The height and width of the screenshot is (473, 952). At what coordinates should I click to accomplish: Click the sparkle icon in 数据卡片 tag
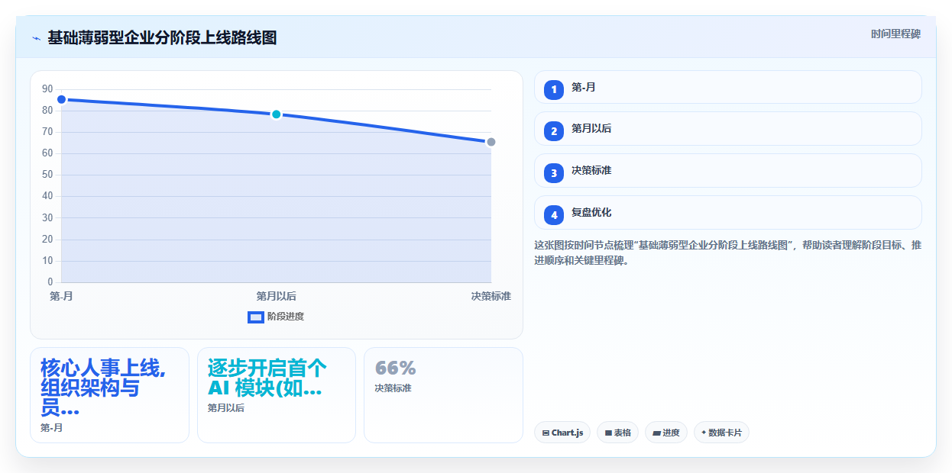click(x=704, y=433)
